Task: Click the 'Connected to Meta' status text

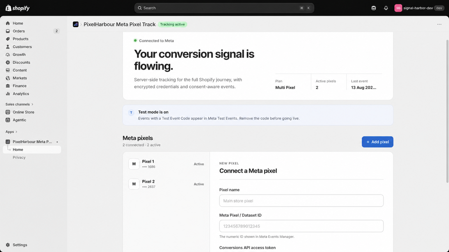Action: coord(156,41)
